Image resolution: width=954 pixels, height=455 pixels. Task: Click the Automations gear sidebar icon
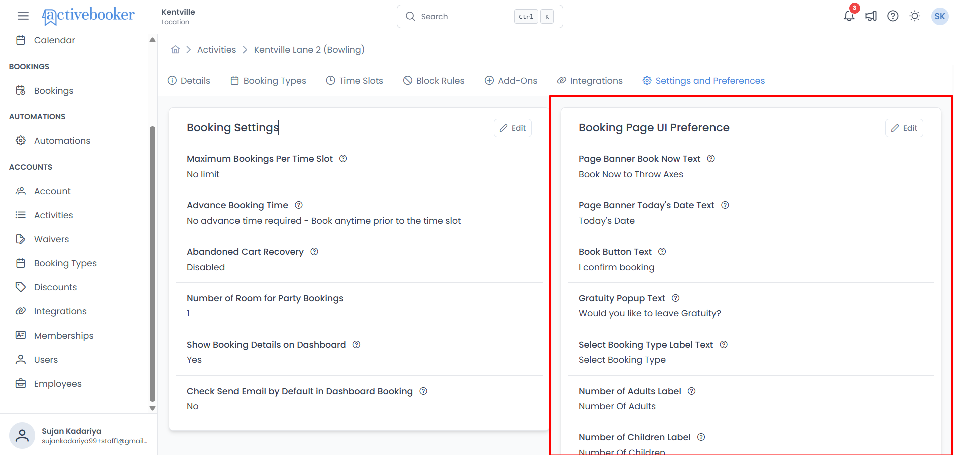(x=21, y=141)
